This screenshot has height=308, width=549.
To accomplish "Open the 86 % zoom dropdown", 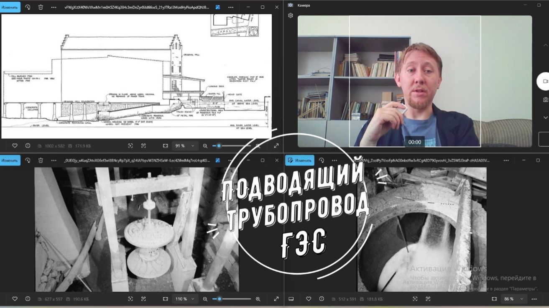I will tap(514, 299).
